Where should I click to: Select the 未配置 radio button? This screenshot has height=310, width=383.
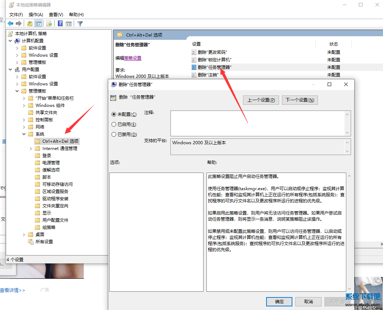pos(114,114)
